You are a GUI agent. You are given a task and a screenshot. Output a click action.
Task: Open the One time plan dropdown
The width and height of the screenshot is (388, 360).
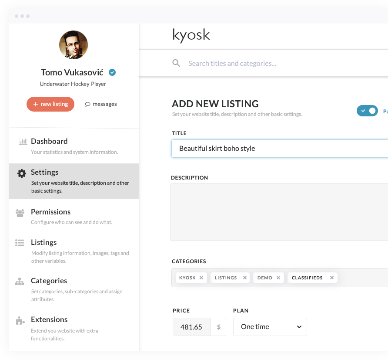pyautogui.click(x=270, y=327)
